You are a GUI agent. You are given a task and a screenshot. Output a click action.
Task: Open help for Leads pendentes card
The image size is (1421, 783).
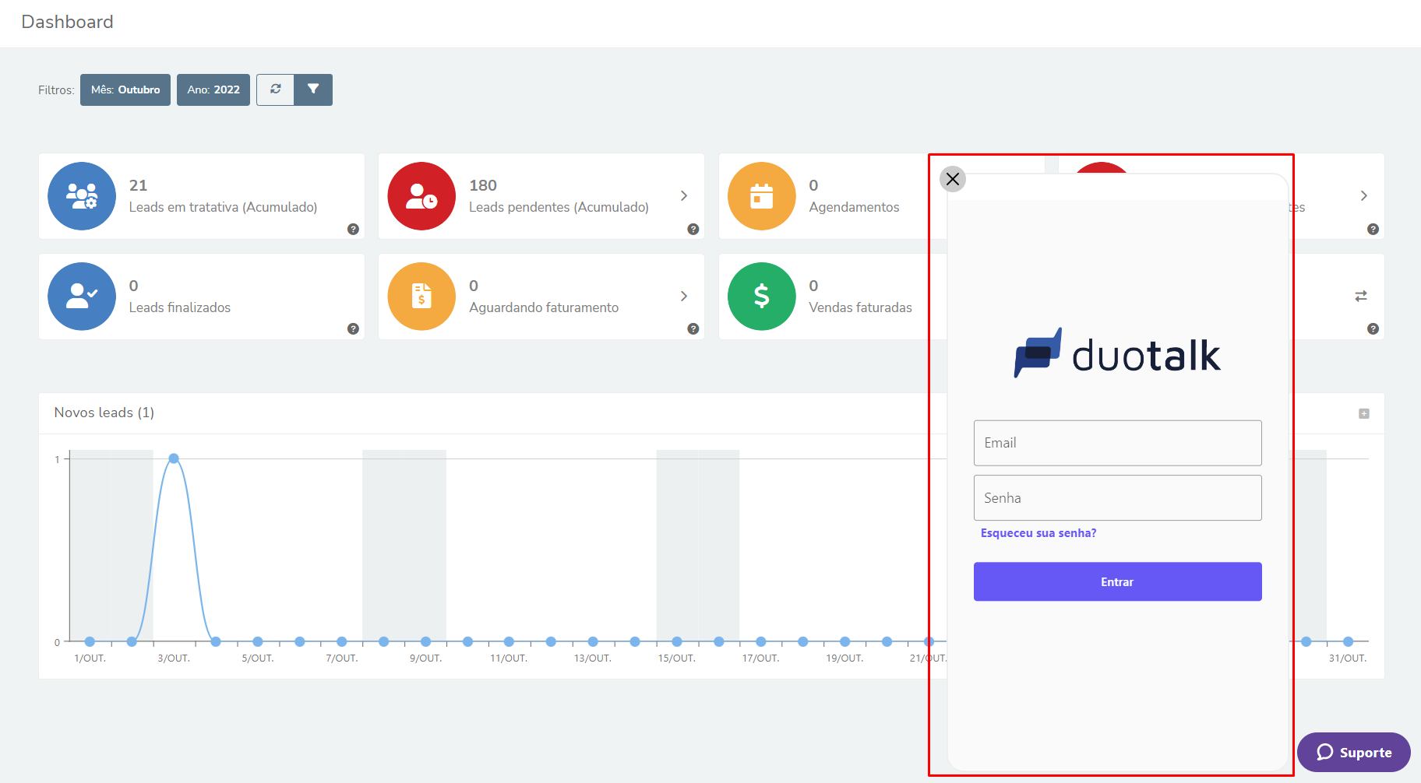[693, 229]
